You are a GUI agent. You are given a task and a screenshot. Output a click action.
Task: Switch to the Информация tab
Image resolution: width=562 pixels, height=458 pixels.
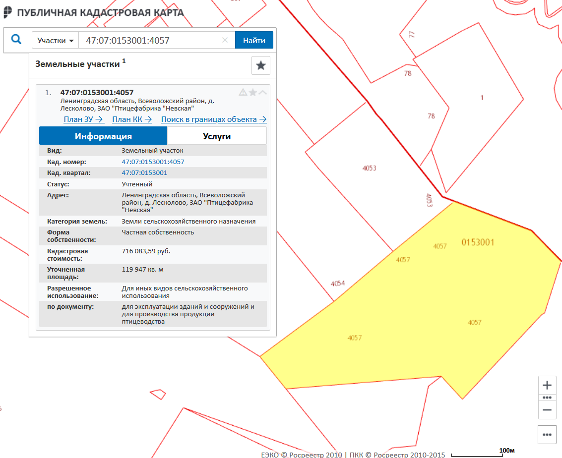click(x=103, y=136)
